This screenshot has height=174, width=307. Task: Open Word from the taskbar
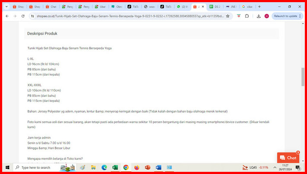[158, 168]
